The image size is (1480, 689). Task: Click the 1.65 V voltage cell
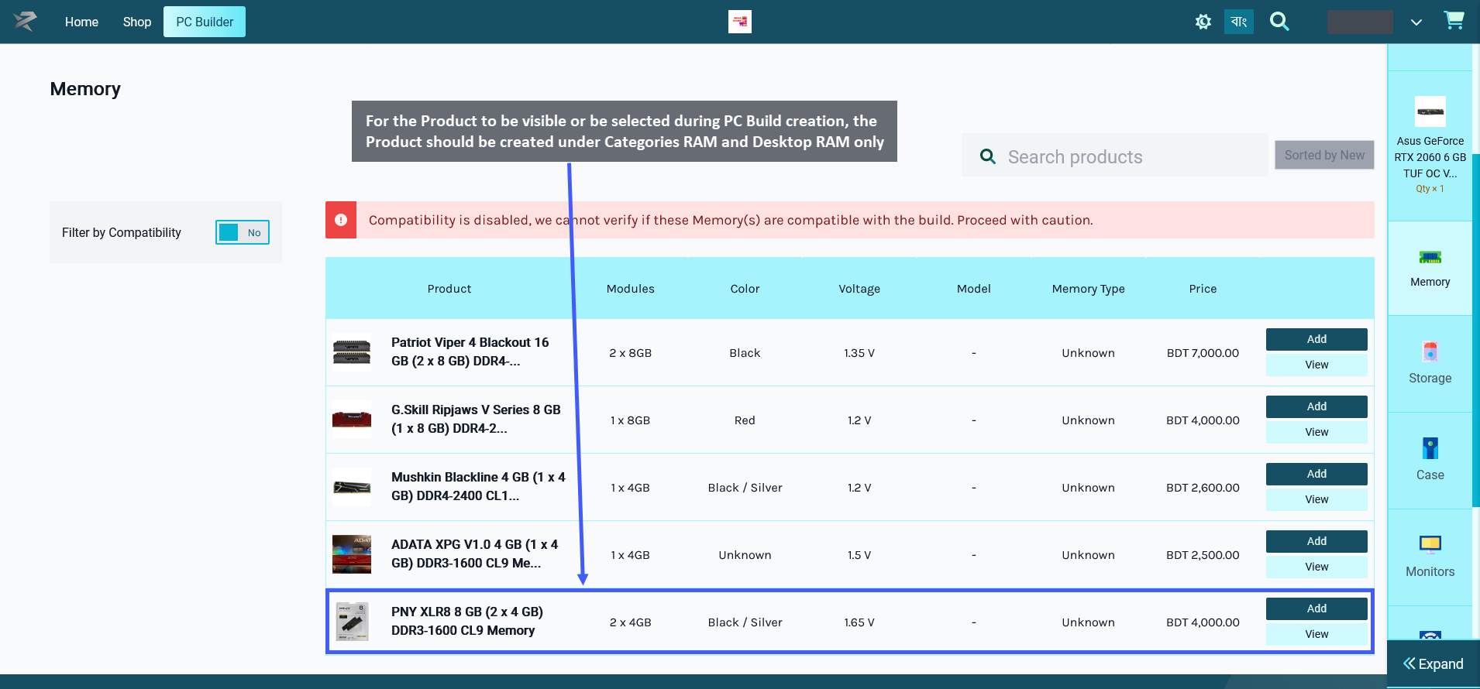[x=859, y=622]
